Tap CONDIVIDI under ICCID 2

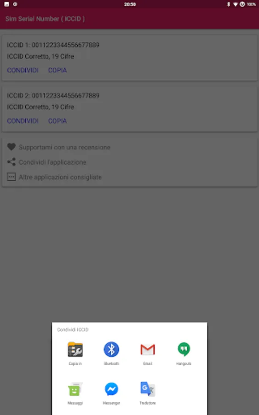(23, 121)
